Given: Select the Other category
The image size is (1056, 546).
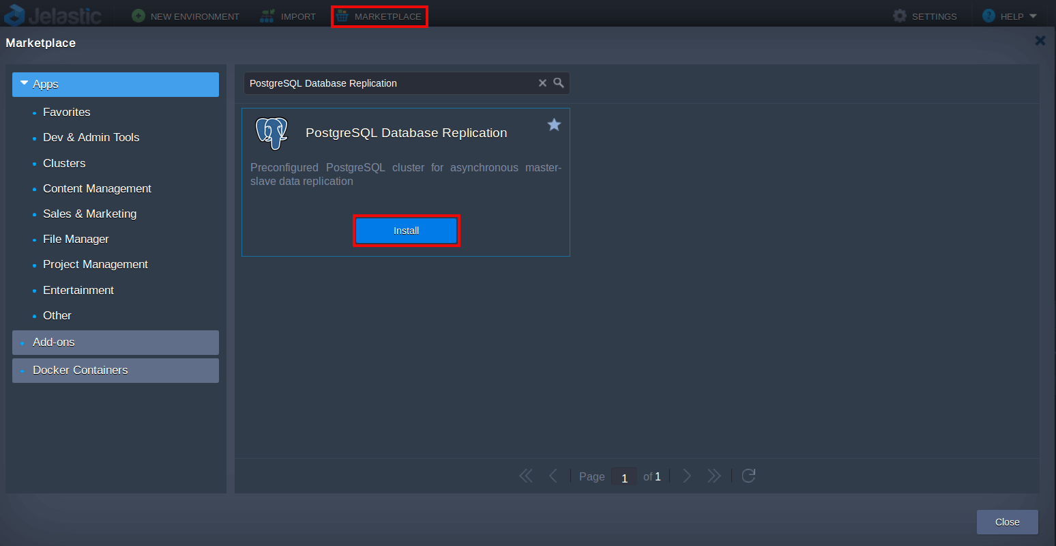Looking at the screenshot, I should pyautogui.click(x=57, y=315).
